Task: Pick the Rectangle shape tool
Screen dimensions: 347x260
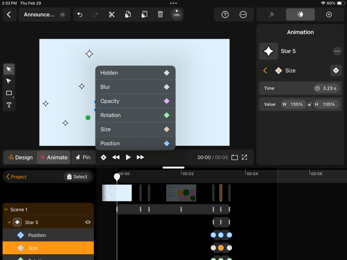Action: 9,93
